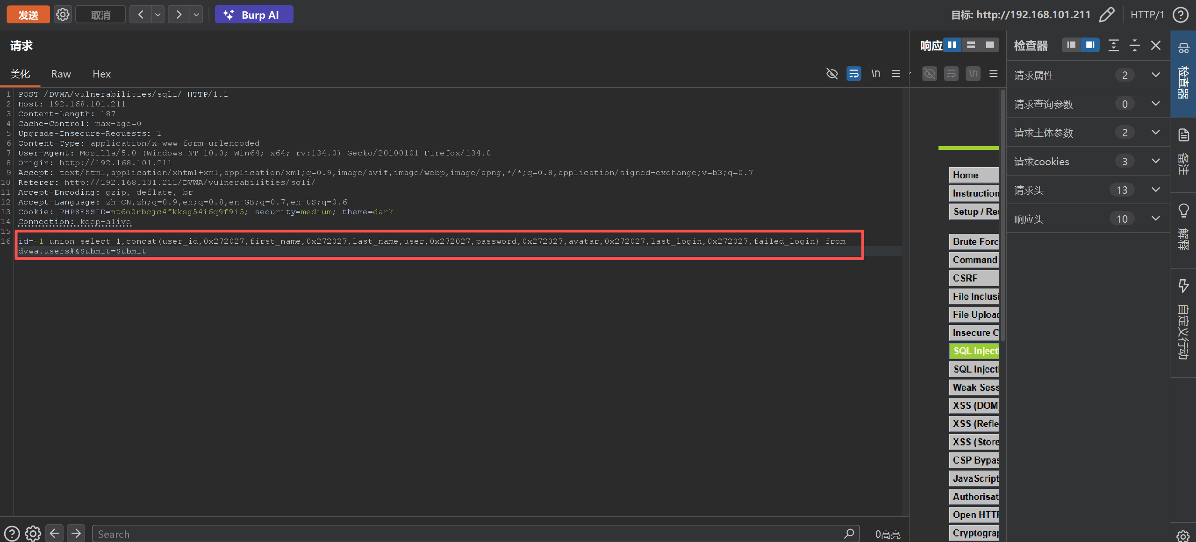The width and height of the screenshot is (1196, 542).
Task: Open Instructions link in response
Action: point(974,193)
